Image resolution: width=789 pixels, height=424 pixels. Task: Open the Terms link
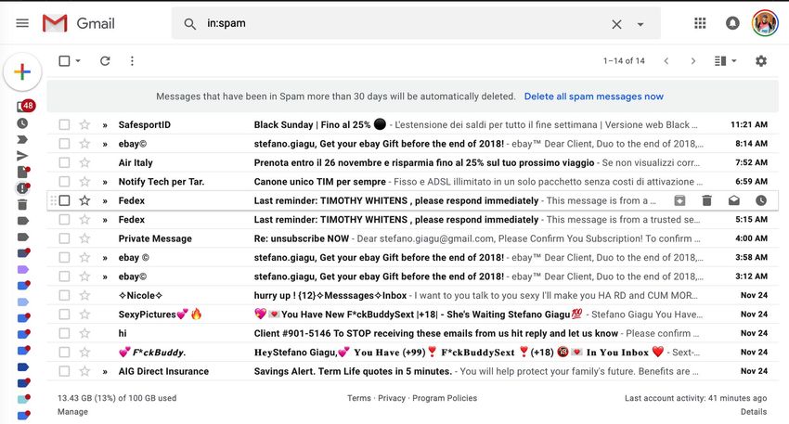tap(359, 398)
